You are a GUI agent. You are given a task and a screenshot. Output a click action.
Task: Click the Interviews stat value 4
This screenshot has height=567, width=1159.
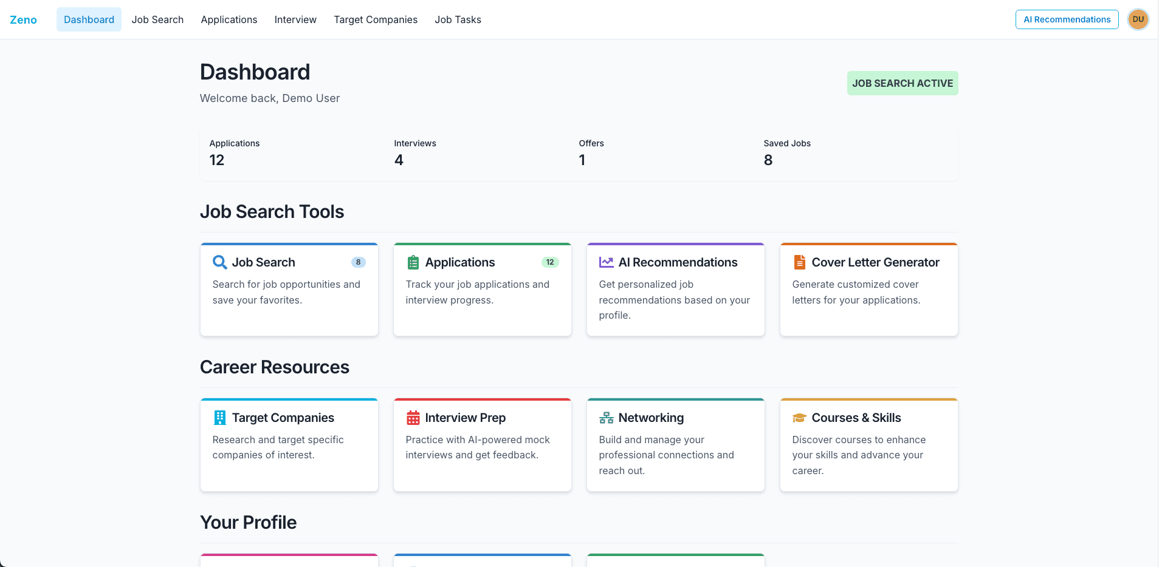tap(399, 160)
